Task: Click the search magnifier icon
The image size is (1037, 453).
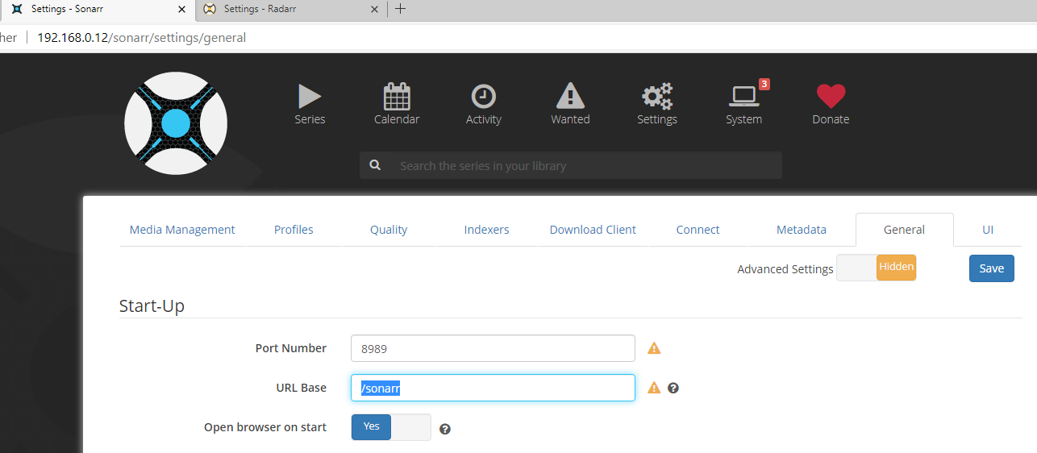Action: [375, 165]
